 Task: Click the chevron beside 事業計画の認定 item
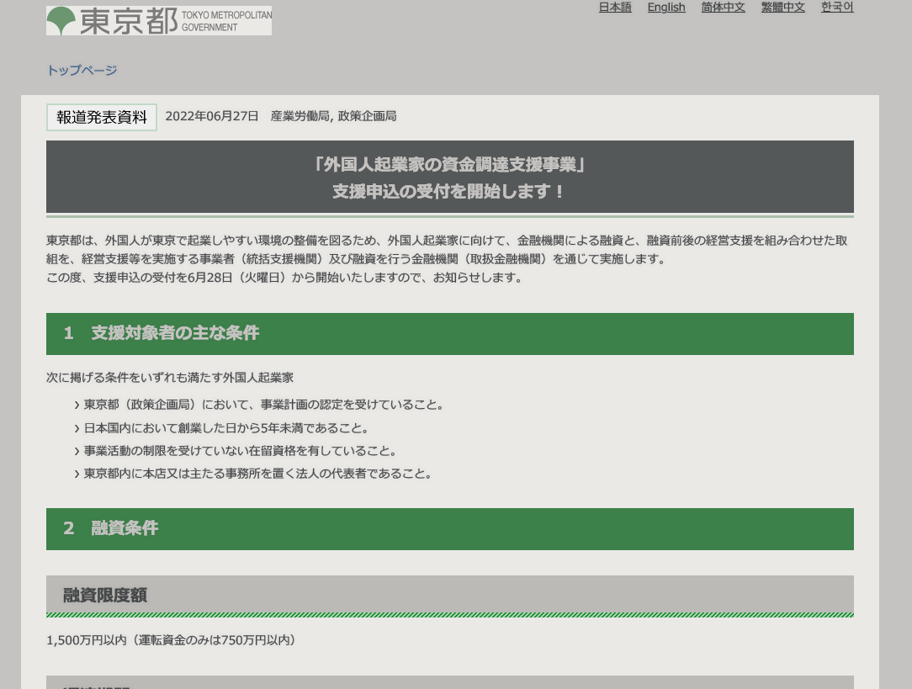[77, 405]
